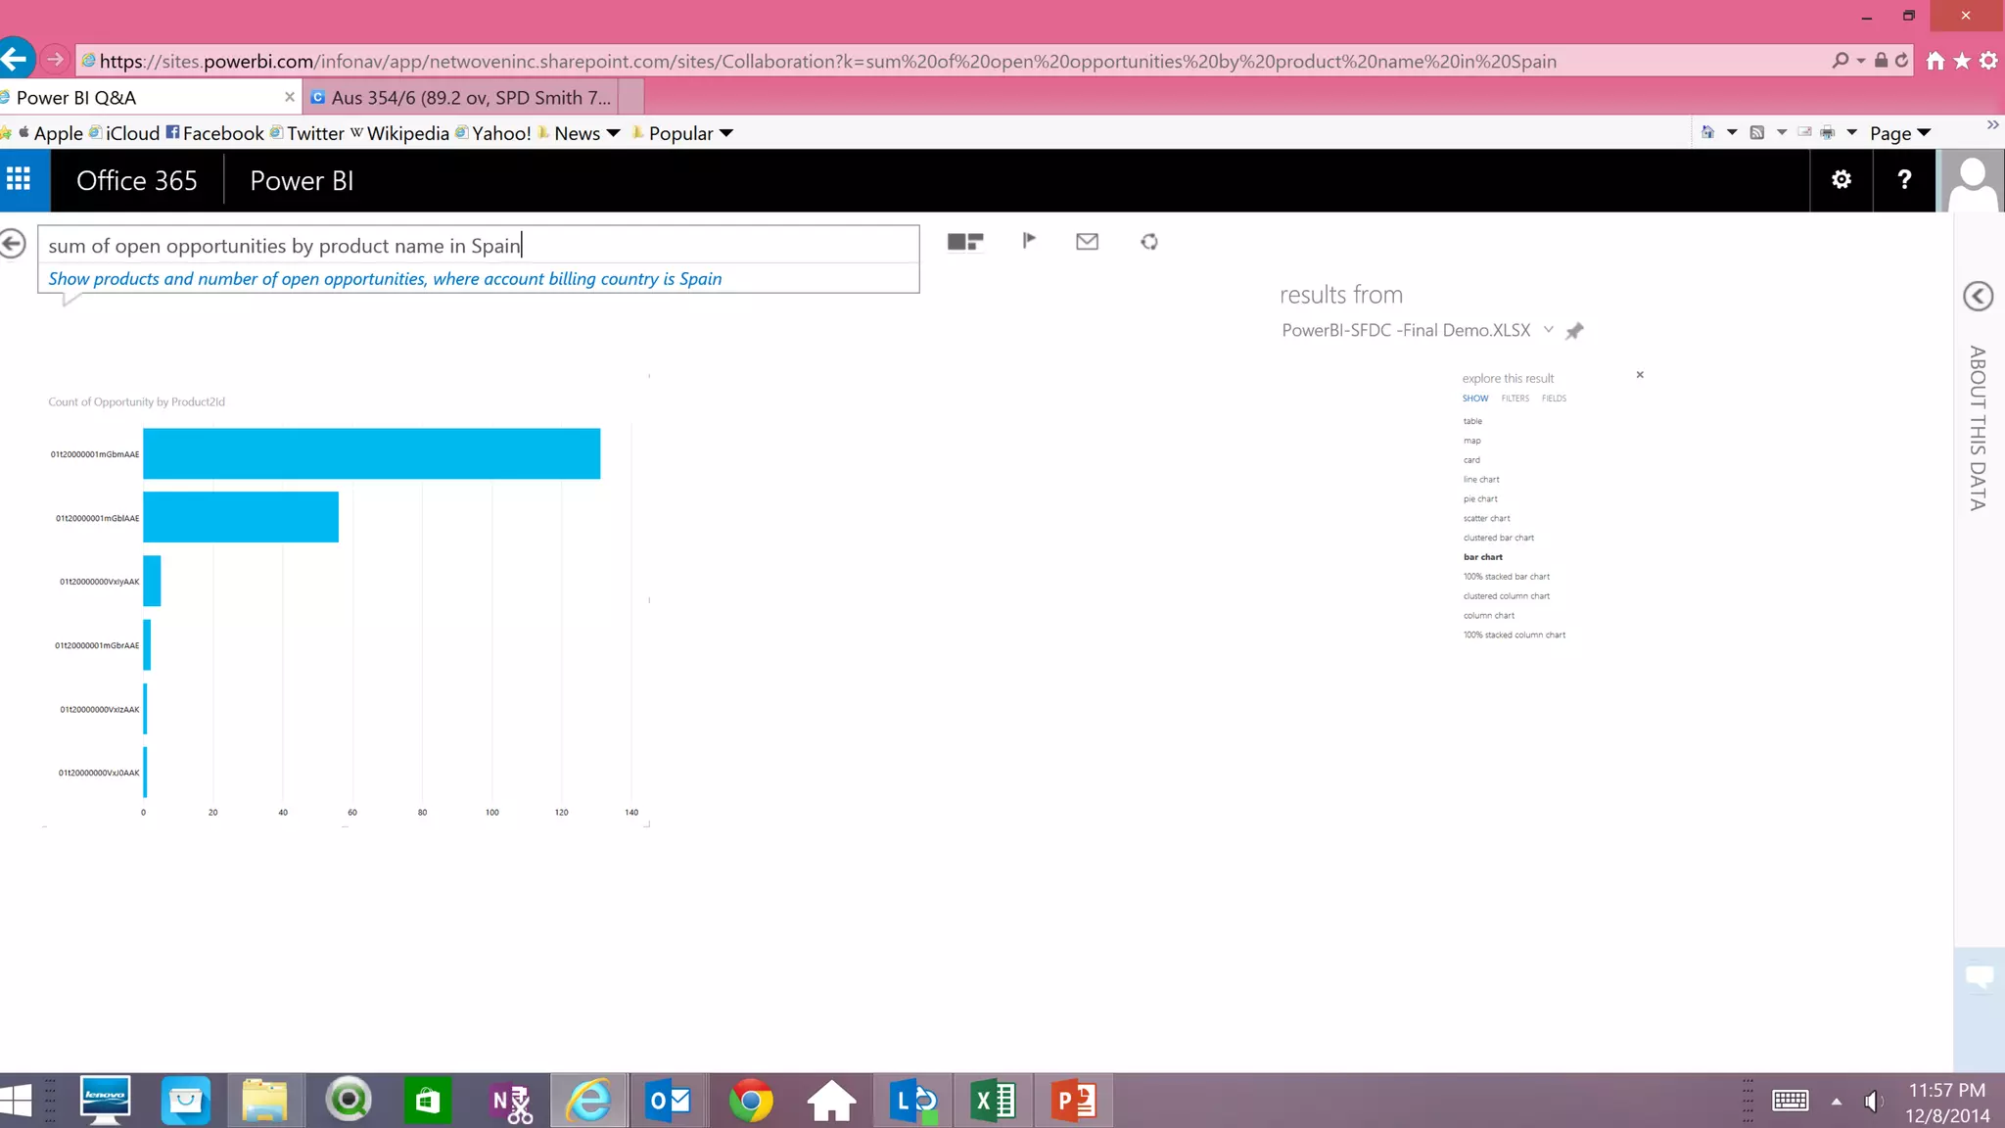The height and width of the screenshot is (1128, 2005).
Task: Open the browser tools gear icon
Action: (x=1988, y=61)
